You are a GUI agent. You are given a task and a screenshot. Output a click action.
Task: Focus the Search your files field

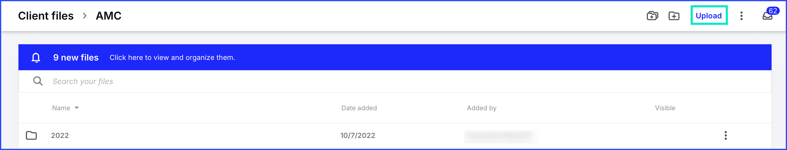tap(395, 81)
